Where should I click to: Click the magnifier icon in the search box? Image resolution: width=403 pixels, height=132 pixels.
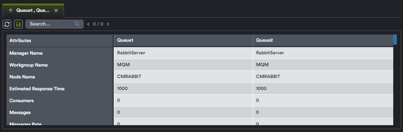click(x=77, y=24)
